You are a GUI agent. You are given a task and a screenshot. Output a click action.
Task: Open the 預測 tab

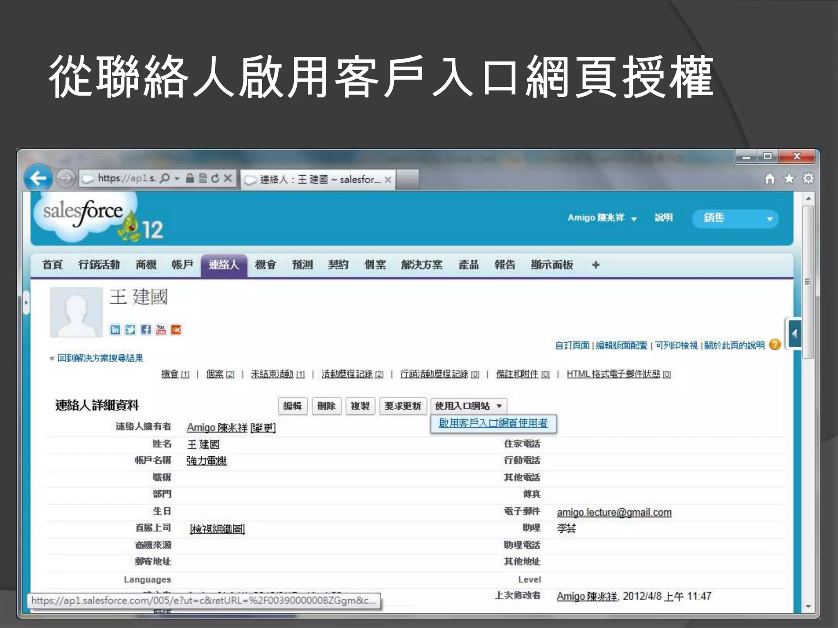click(x=302, y=265)
